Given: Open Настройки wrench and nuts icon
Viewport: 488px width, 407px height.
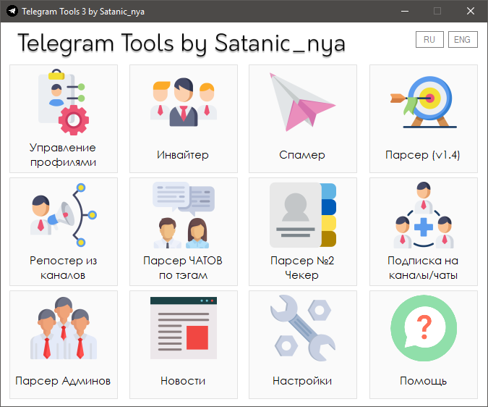Looking at the screenshot, I should coord(302,328).
